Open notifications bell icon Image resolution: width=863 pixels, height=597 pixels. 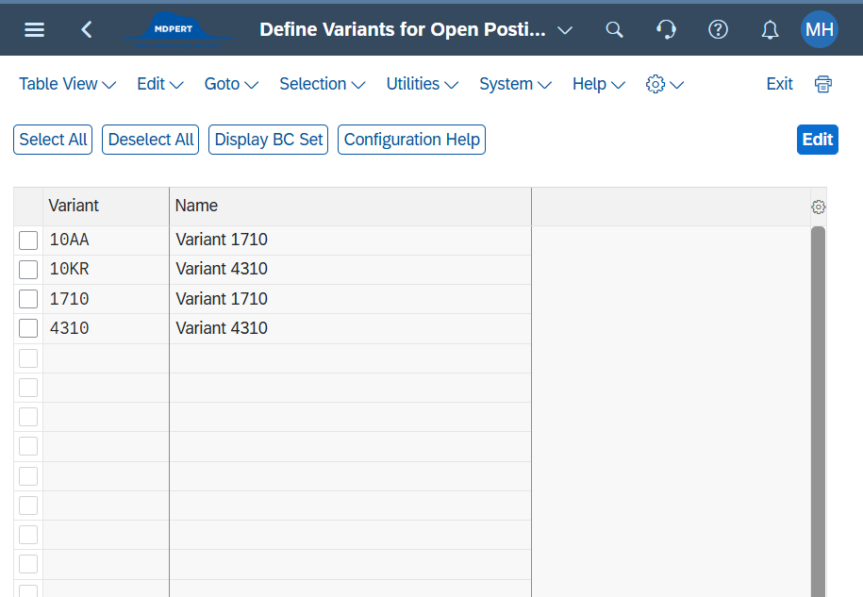point(770,30)
